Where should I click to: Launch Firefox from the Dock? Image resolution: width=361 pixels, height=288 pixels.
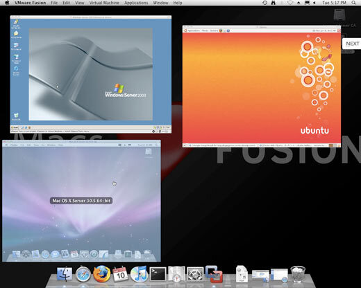coord(101,274)
